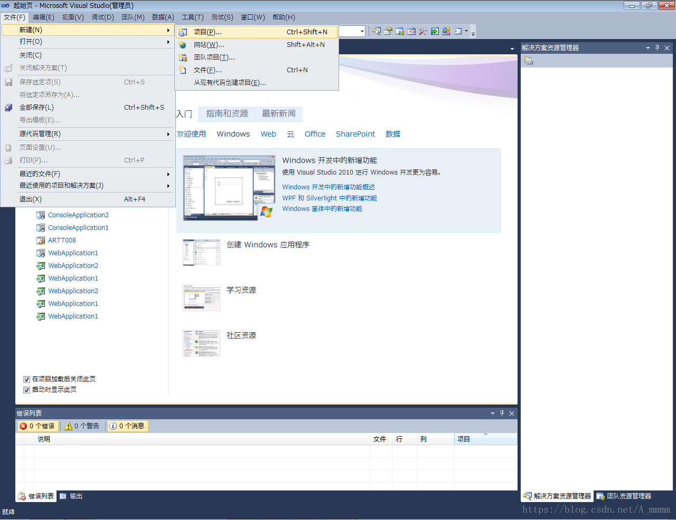Screen dimensions: 676x520
Task: Close the error list panel
Action: [511, 413]
